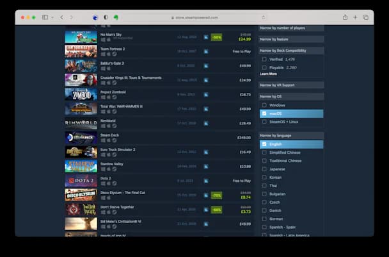
Task: Open Learn More about Deck compatibility
Action: (x=268, y=74)
